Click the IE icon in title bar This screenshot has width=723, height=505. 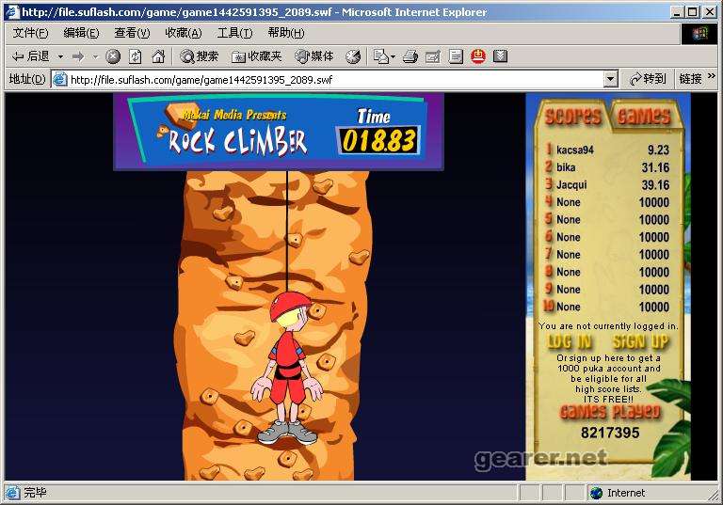click(12, 11)
